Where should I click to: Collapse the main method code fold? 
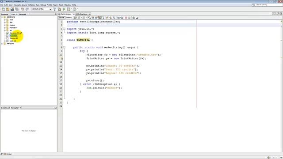(64, 47)
